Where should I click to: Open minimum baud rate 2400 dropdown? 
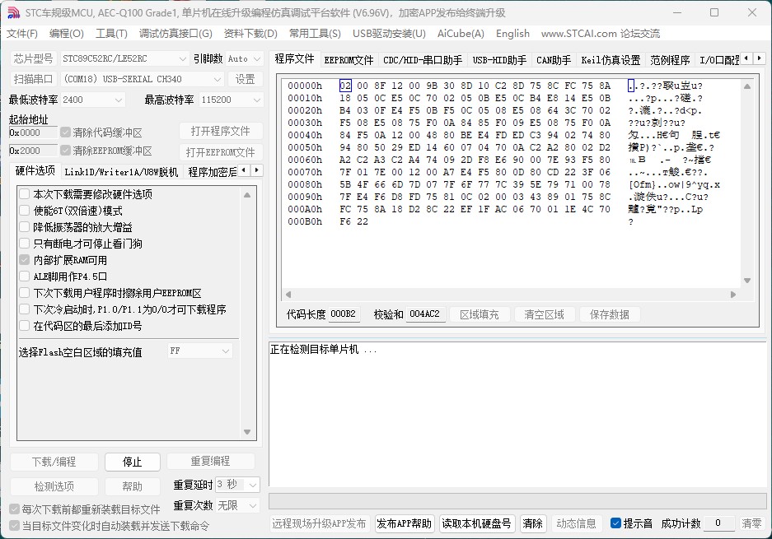tap(92, 100)
